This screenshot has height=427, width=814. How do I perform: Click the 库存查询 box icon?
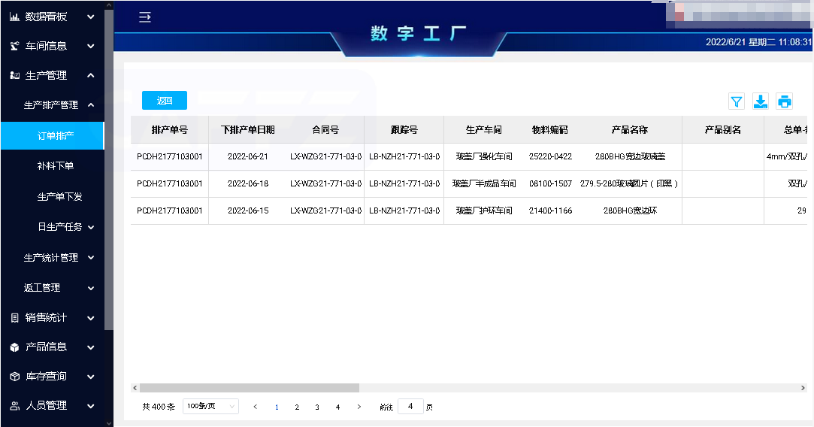tap(14, 377)
